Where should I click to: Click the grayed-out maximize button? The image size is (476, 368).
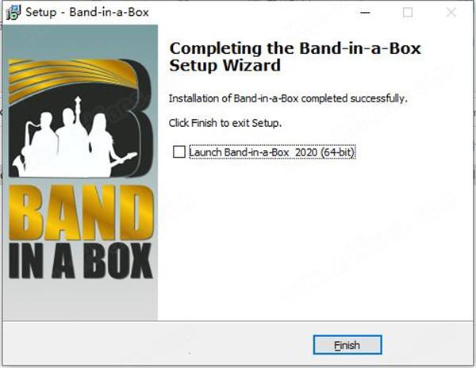[x=408, y=13]
